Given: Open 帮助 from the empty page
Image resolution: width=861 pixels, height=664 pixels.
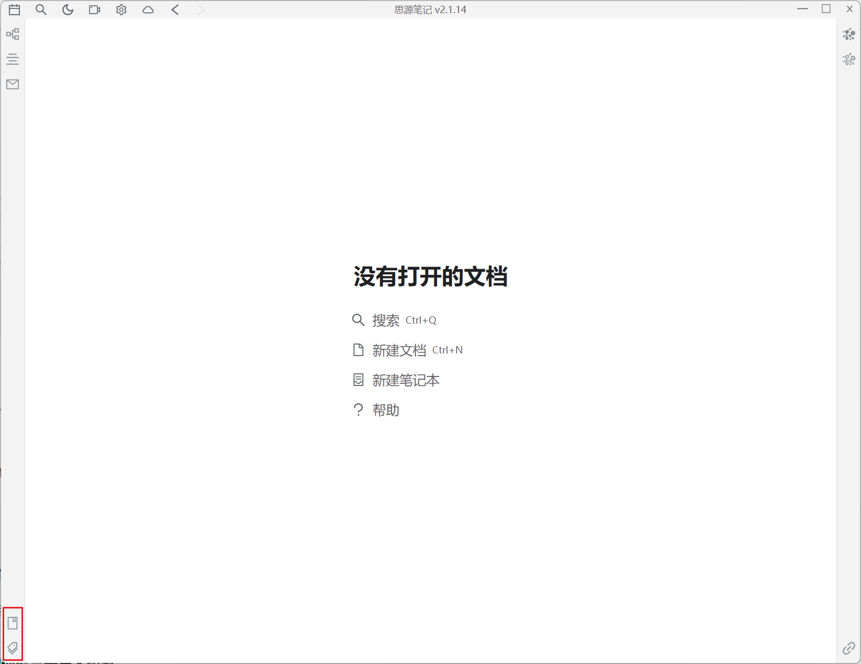Looking at the screenshot, I should [376, 410].
